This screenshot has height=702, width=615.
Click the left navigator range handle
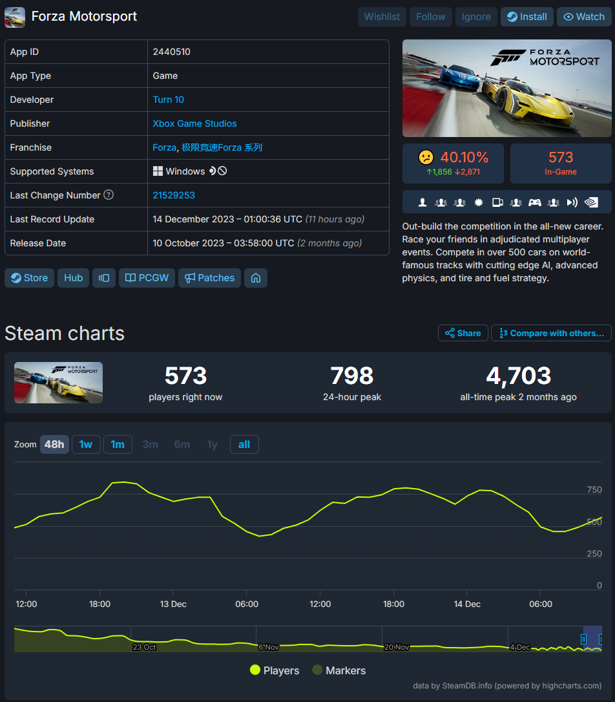[x=583, y=639]
